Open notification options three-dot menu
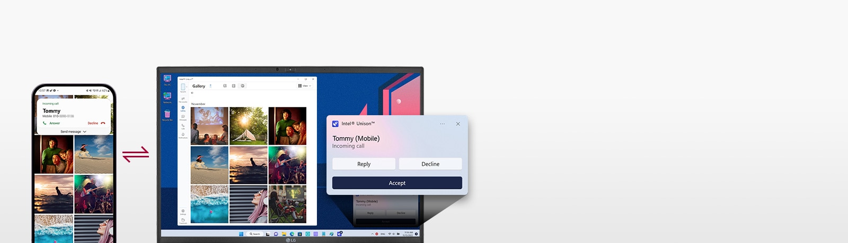This screenshot has height=243, width=848. [x=443, y=124]
